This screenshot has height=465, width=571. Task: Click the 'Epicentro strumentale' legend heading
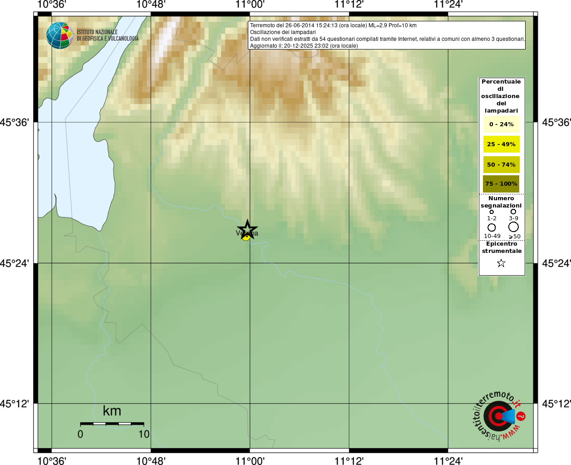tap(502, 247)
